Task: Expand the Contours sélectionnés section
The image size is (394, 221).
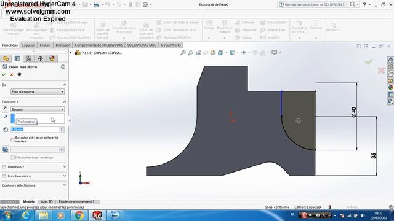Action: [65, 185]
